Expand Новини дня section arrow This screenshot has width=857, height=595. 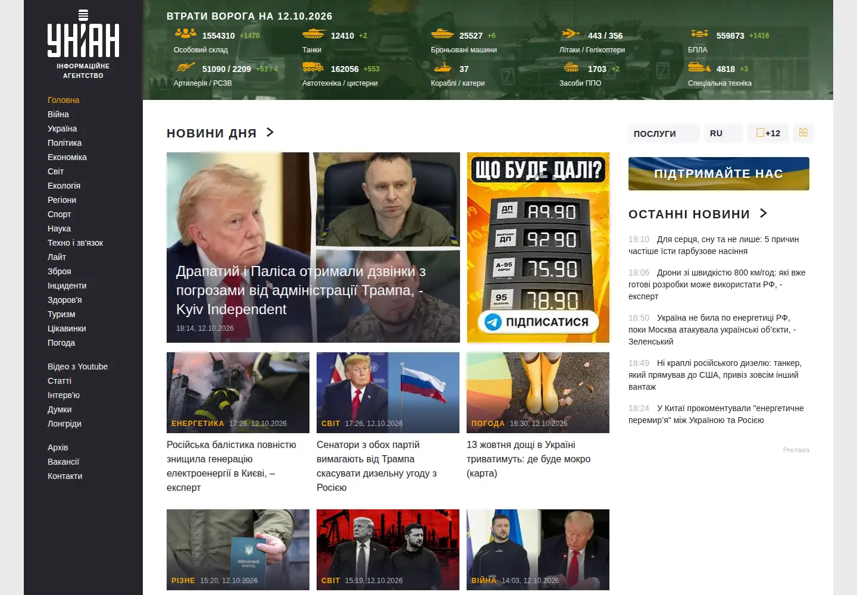[x=270, y=132]
